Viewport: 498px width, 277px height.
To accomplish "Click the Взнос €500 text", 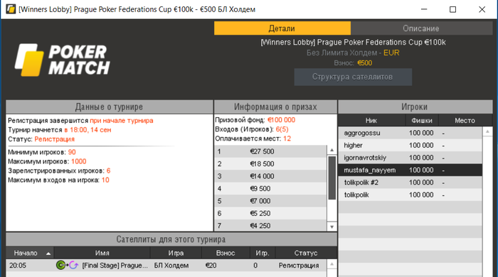I will coord(353,63).
